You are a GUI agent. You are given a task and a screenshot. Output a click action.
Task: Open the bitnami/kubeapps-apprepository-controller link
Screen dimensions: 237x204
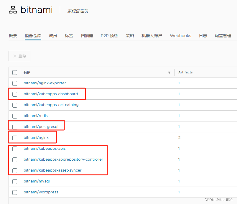click(x=63, y=159)
